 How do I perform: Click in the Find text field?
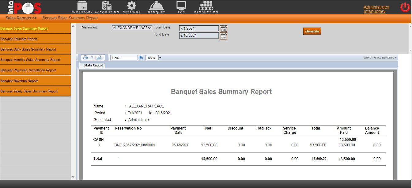pos(124,58)
